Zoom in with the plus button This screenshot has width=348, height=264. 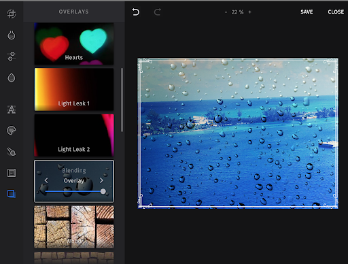pyautogui.click(x=249, y=12)
